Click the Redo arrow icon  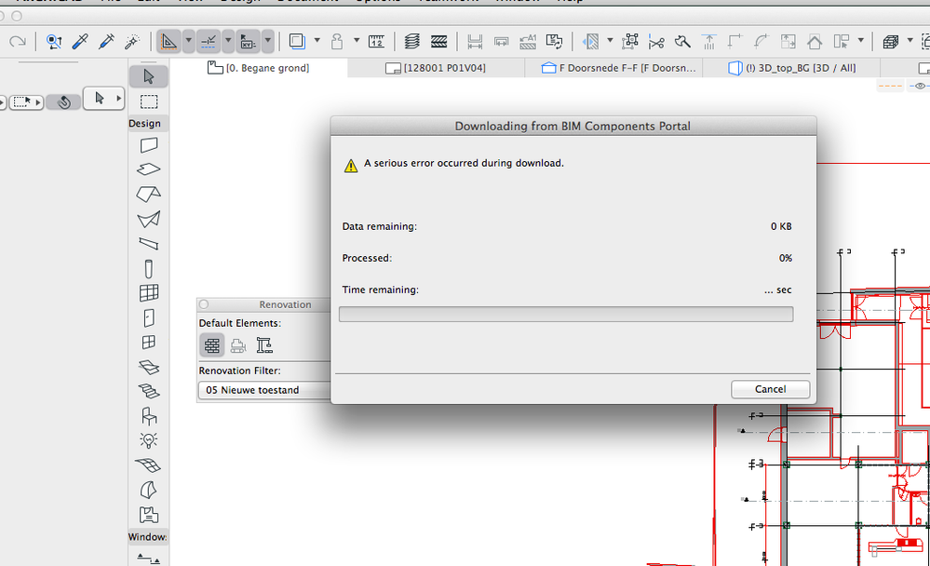pyautogui.click(x=17, y=42)
